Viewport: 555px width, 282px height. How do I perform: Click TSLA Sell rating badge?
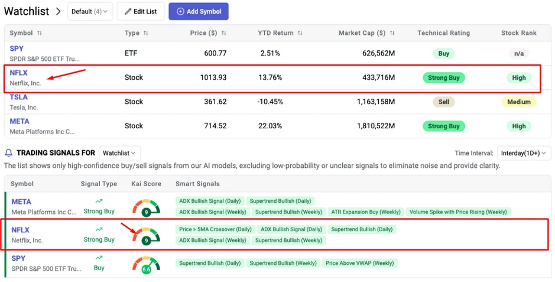pos(443,102)
